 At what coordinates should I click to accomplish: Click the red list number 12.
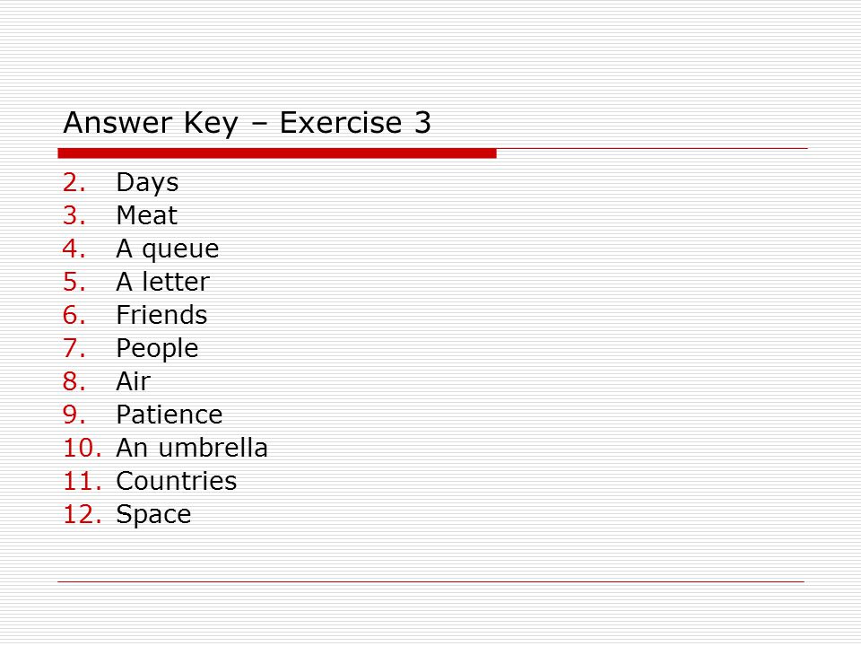coord(83,514)
